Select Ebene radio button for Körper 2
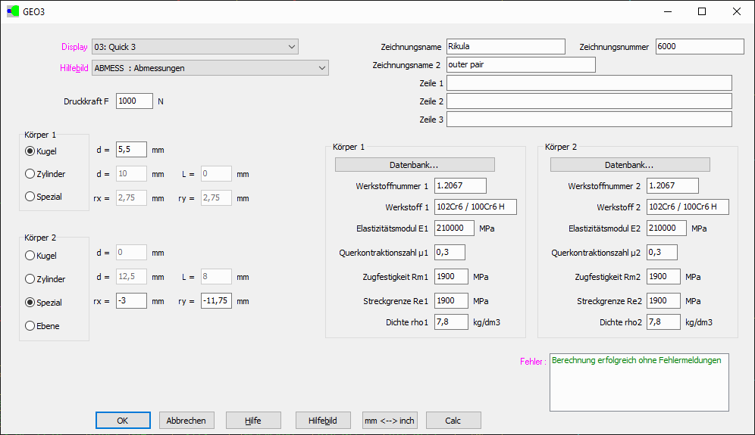 [x=31, y=326]
